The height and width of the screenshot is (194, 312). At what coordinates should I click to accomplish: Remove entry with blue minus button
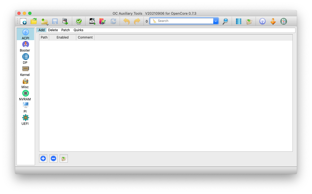(53, 158)
